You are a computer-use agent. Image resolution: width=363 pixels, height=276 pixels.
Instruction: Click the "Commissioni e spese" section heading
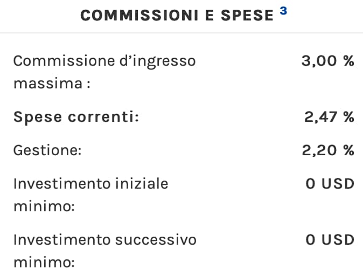[x=177, y=16]
